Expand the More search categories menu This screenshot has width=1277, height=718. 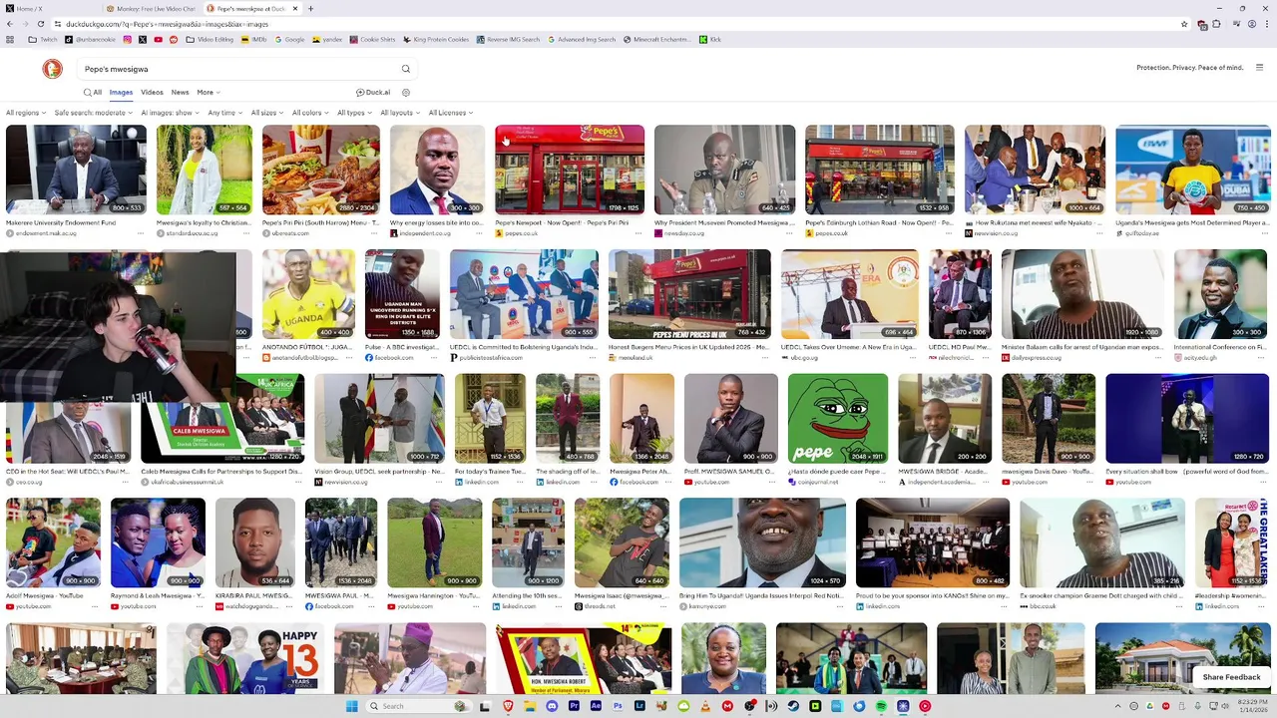[209, 92]
